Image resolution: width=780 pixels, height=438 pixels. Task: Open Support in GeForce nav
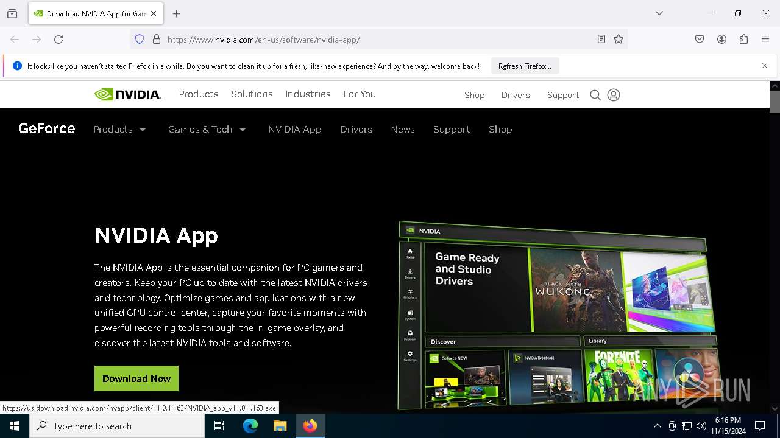click(x=452, y=130)
